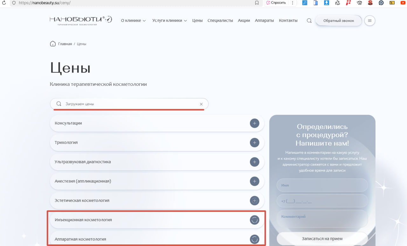The image size is (407, 246).
Task: Open the Услуги клиники dropdown menu
Action: (169, 21)
